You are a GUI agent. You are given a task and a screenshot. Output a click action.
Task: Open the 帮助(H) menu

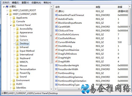pyautogui.click(x=47, y=3)
